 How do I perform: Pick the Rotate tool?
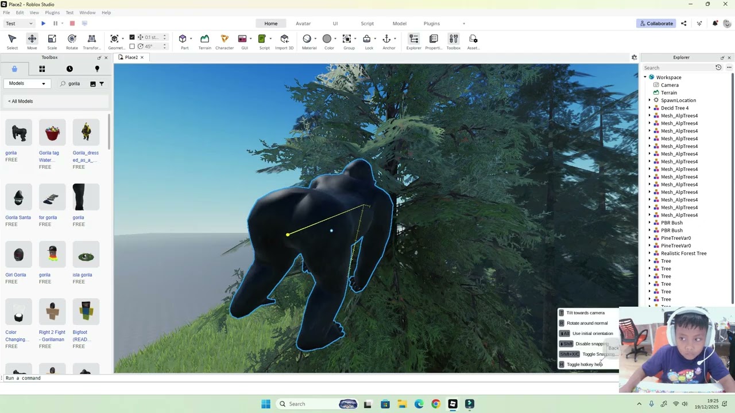(72, 41)
